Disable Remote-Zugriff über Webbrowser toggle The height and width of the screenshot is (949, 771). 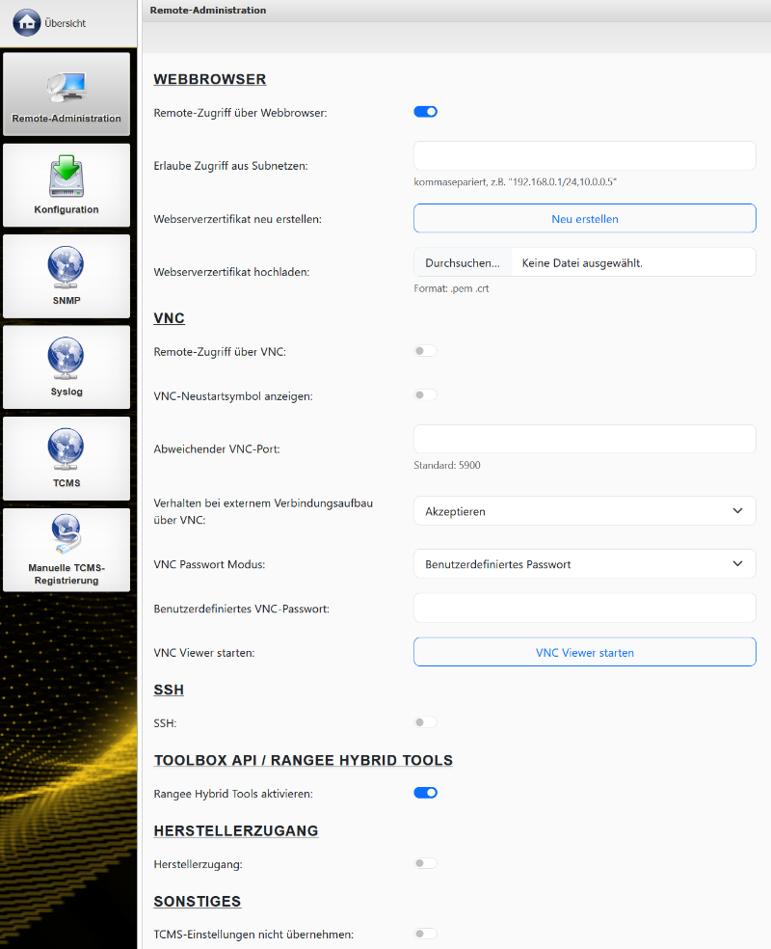coord(425,112)
